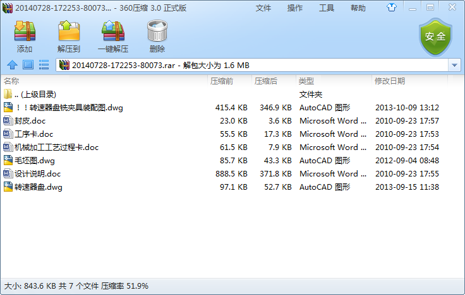Go up one level with the arrow icon
Screen dimensions: 465x295
(11, 65)
